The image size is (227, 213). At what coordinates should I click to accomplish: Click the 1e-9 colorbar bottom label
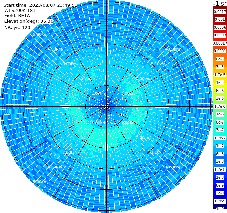click(x=220, y=209)
